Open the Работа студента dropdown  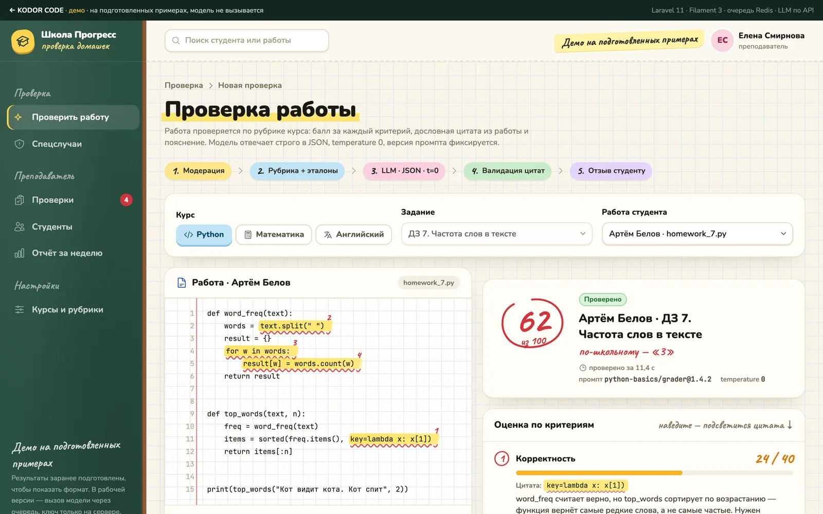(x=697, y=234)
